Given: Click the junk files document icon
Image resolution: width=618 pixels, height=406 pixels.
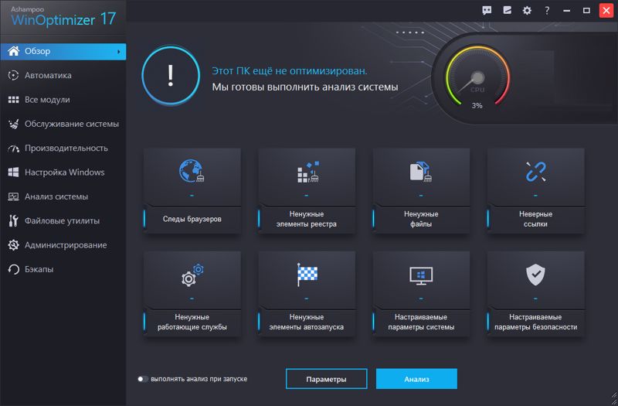Looking at the screenshot, I should (420, 172).
